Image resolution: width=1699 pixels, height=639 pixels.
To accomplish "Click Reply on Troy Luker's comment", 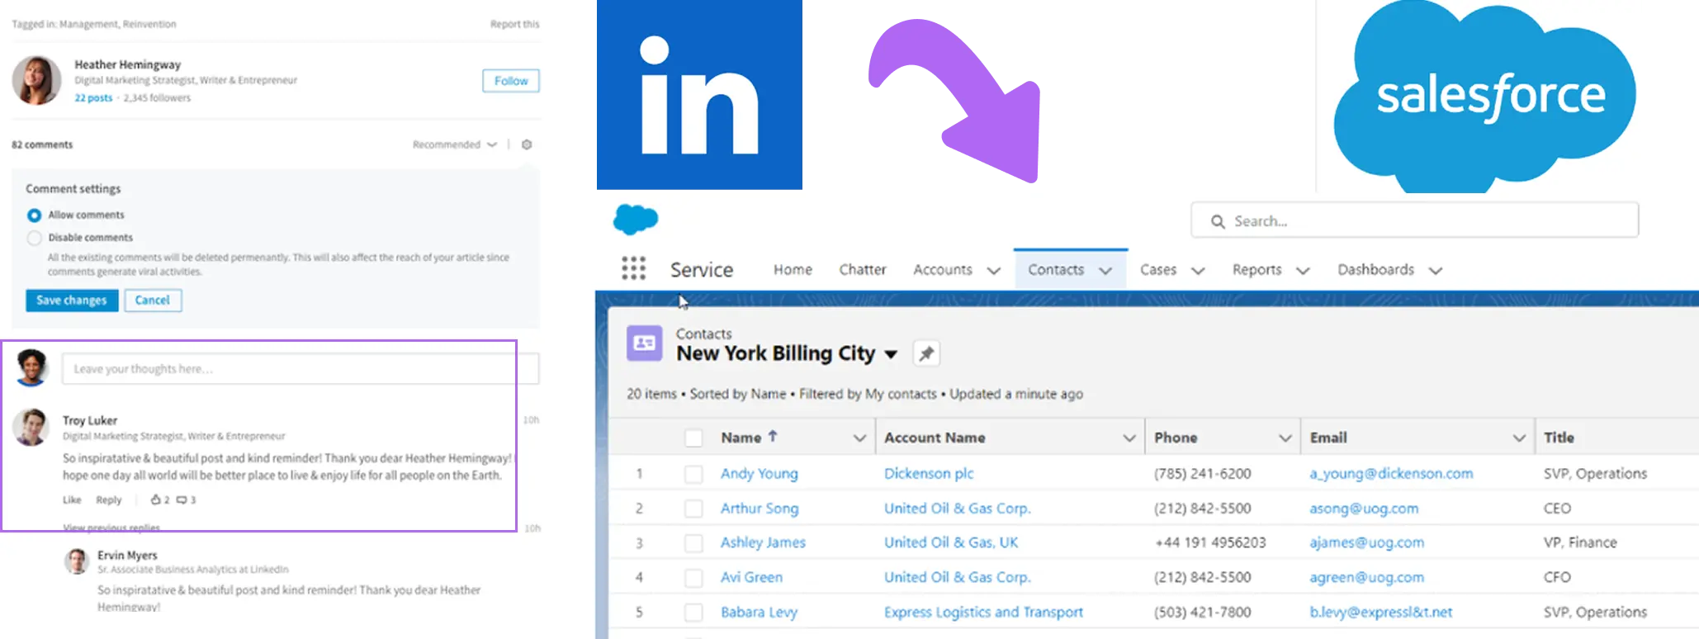I will pos(108,499).
